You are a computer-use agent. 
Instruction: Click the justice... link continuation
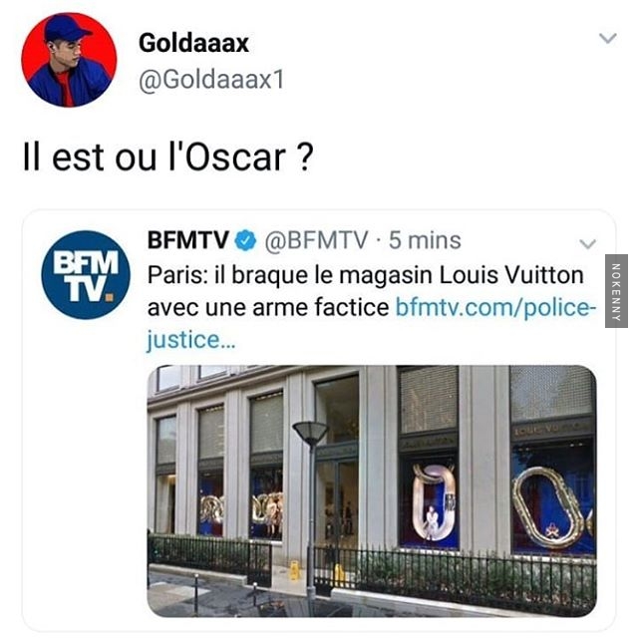tap(190, 340)
